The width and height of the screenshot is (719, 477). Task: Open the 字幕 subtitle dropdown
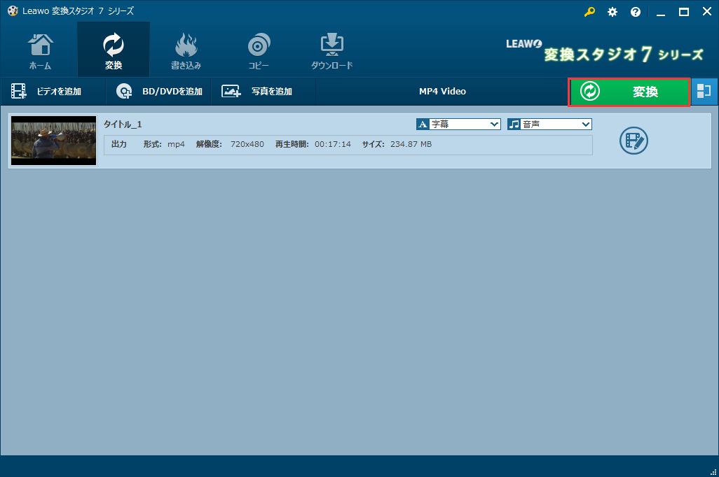pos(458,124)
